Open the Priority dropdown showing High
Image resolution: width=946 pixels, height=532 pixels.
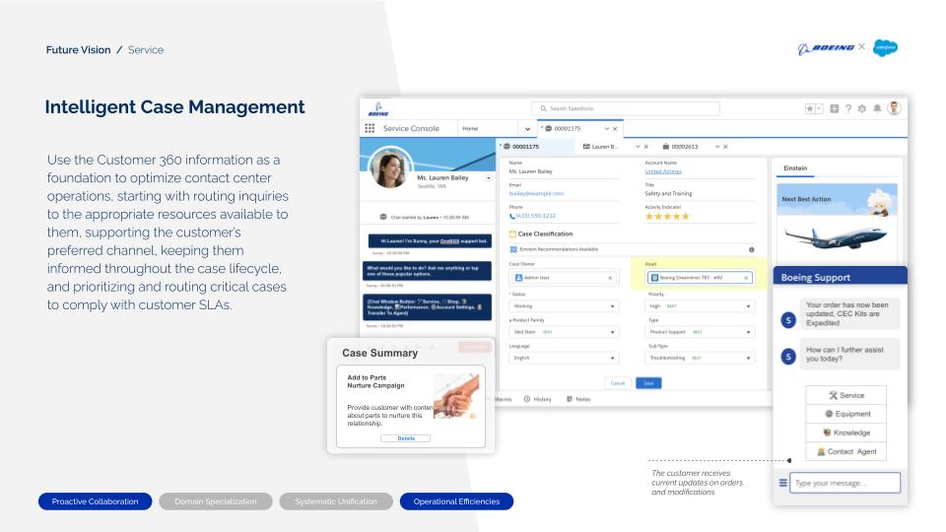(x=700, y=306)
